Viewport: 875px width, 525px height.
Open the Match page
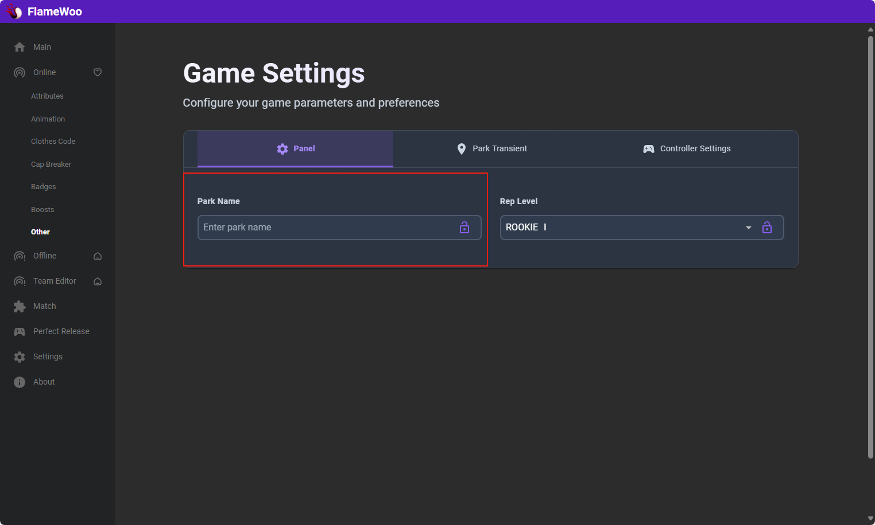tap(44, 306)
